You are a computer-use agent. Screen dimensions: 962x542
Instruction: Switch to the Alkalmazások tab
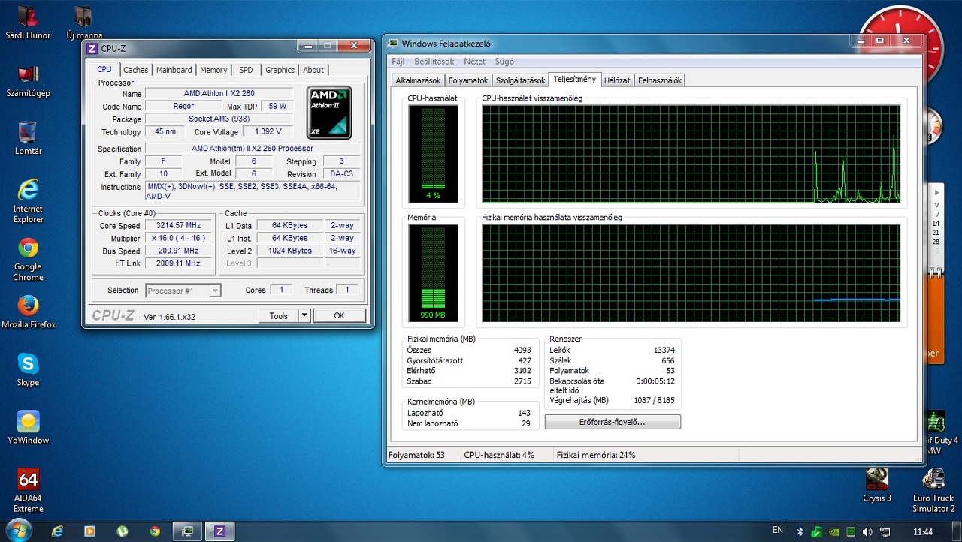418,80
